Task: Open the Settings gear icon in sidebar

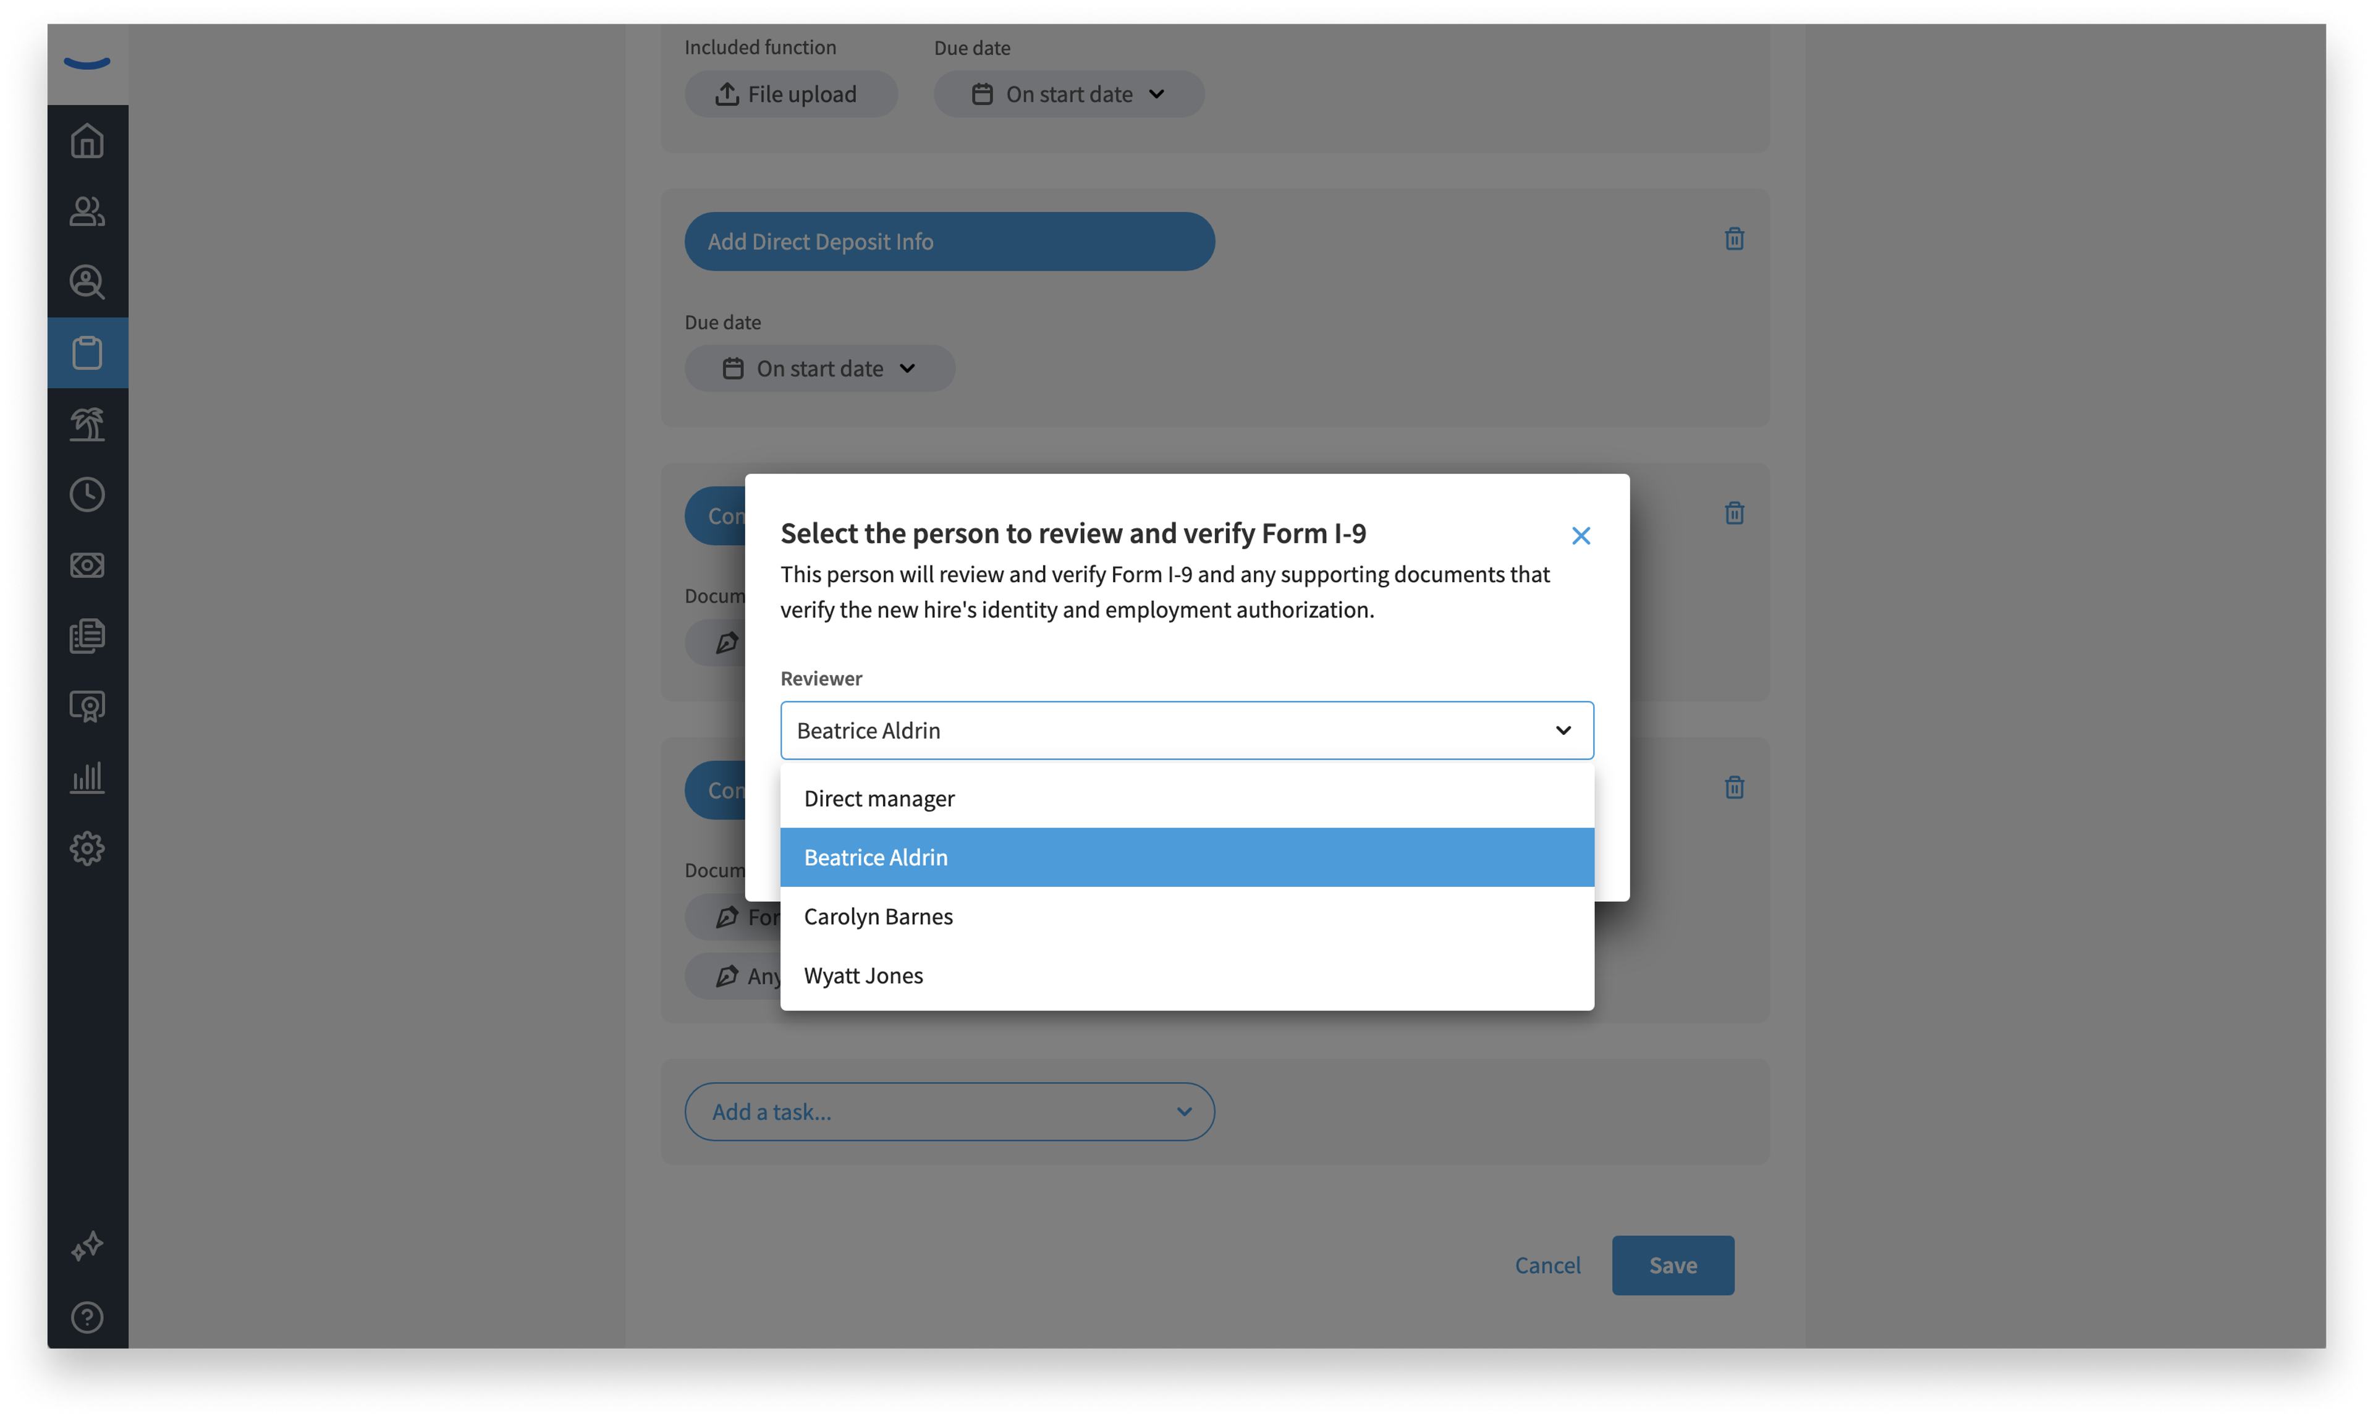Action: [x=87, y=848]
